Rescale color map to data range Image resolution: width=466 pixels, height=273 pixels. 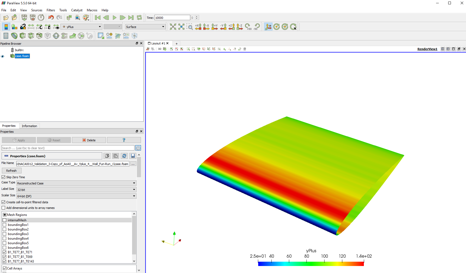click(31, 27)
